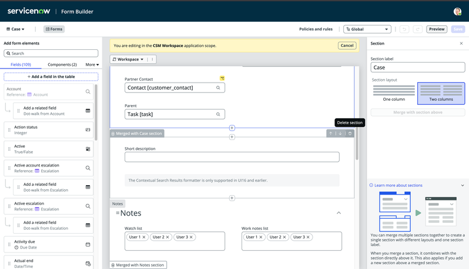Click the Active true/false icon
The height and width of the screenshot is (269, 469).
(x=88, y=149)
